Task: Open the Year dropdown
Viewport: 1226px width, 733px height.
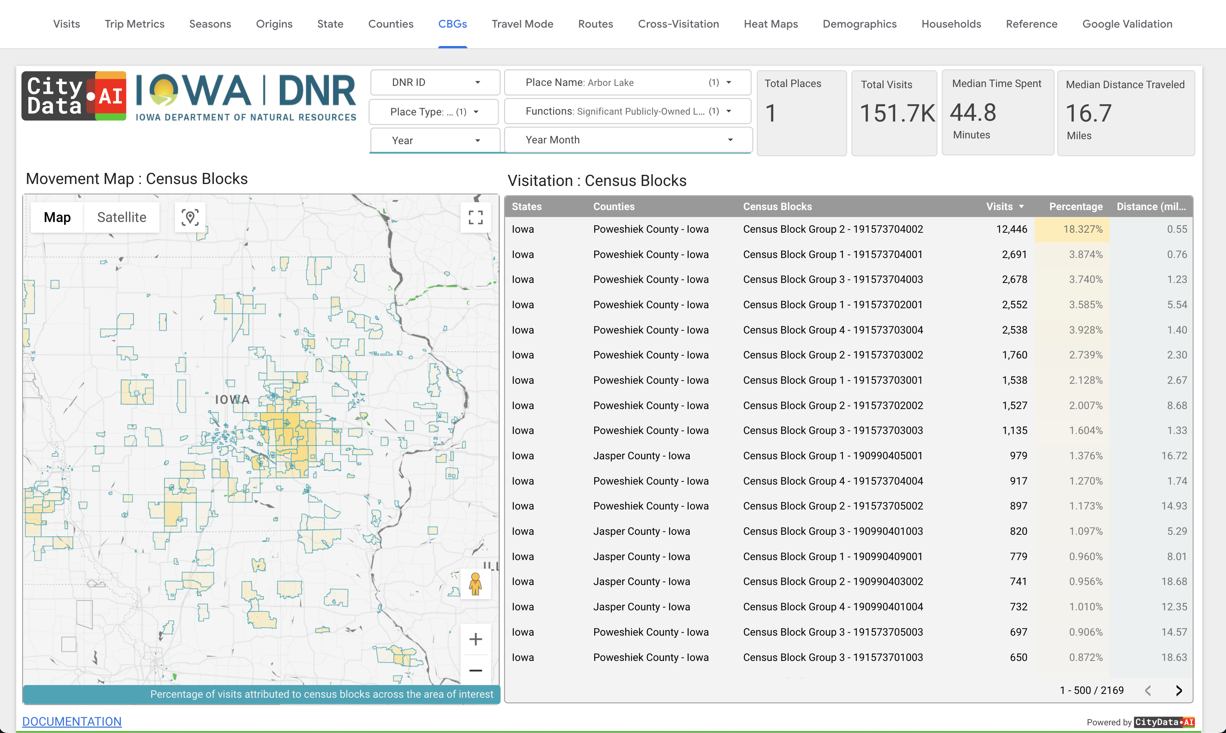Action: point(435,140)
